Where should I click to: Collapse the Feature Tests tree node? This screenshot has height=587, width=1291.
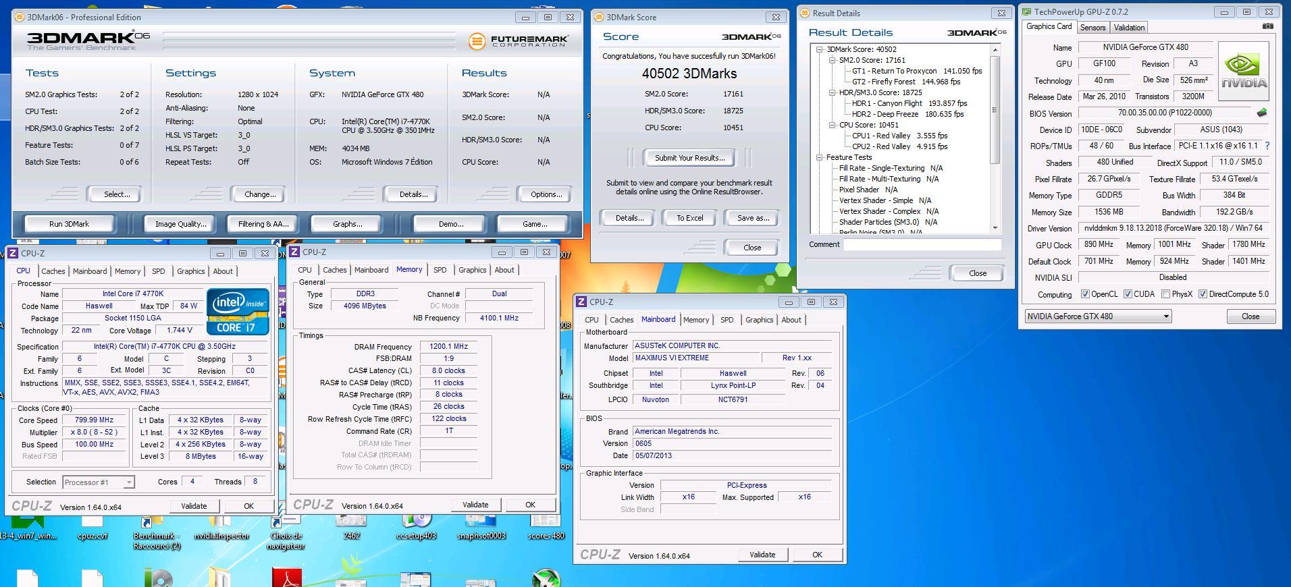click(819, 157)
